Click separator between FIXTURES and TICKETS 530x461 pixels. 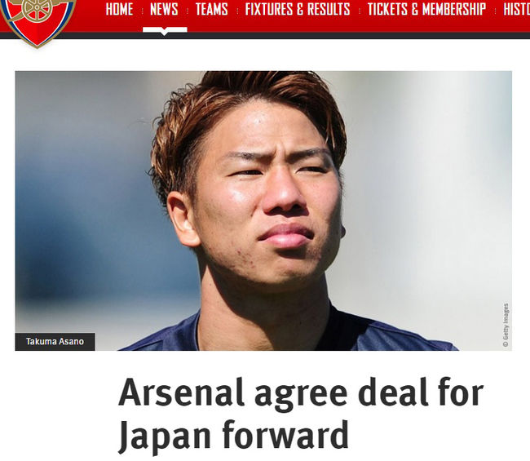[359, 11]
